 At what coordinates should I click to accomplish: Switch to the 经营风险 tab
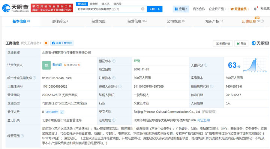[99, 21]
